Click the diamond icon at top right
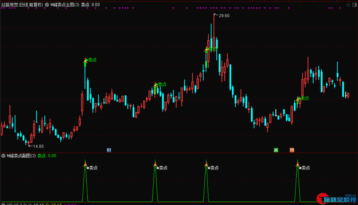The image size is (358, 205). point(348,5)
